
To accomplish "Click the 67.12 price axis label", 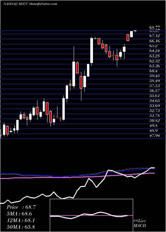I will click(x=155, y=36).
